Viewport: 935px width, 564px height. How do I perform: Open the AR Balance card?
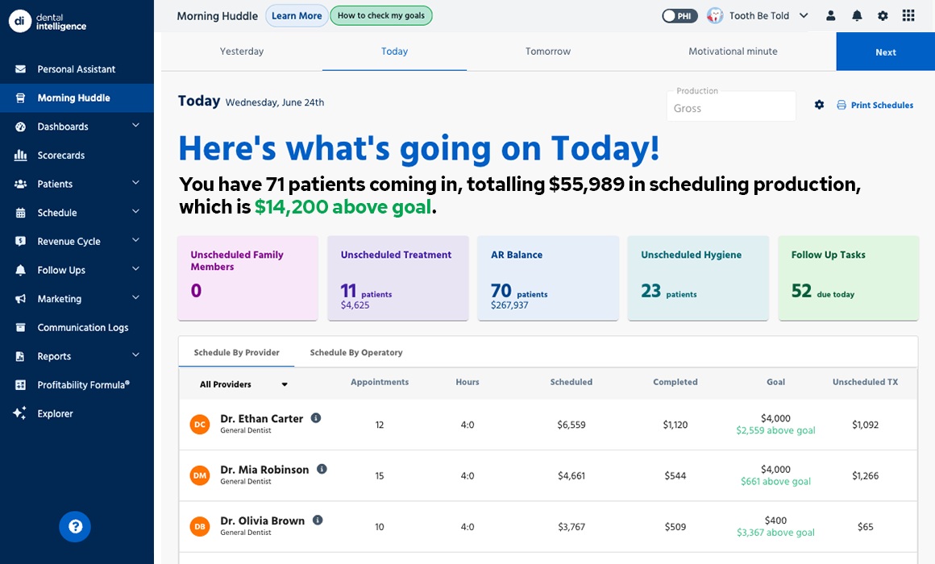pyautogui.click(x=548, y=278)
